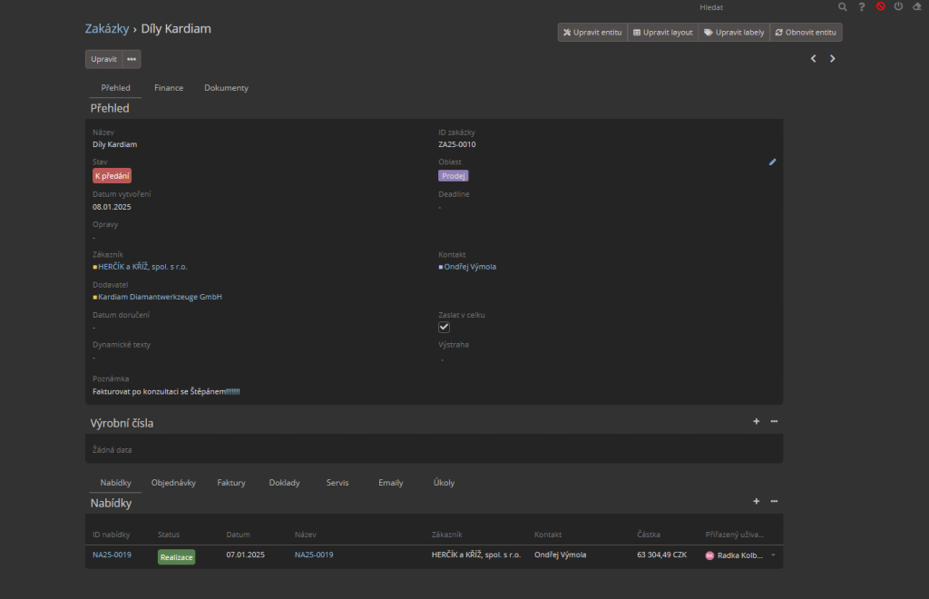Image resolution: width=929 pixels, height=599 pixels.
Task: Open help via question mark icon
Action: coord(862,7)
